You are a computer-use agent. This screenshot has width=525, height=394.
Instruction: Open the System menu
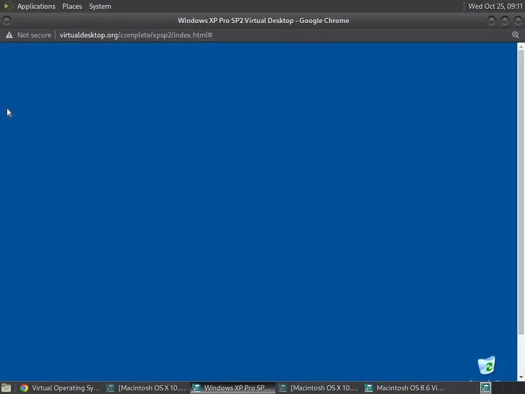(x=100, y=6)
